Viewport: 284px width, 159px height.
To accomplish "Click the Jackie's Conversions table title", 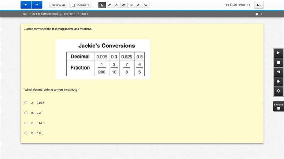I will point(107,46).
